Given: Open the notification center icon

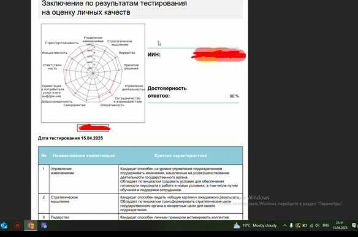Looking at the screenshot, I should (354, 225).
